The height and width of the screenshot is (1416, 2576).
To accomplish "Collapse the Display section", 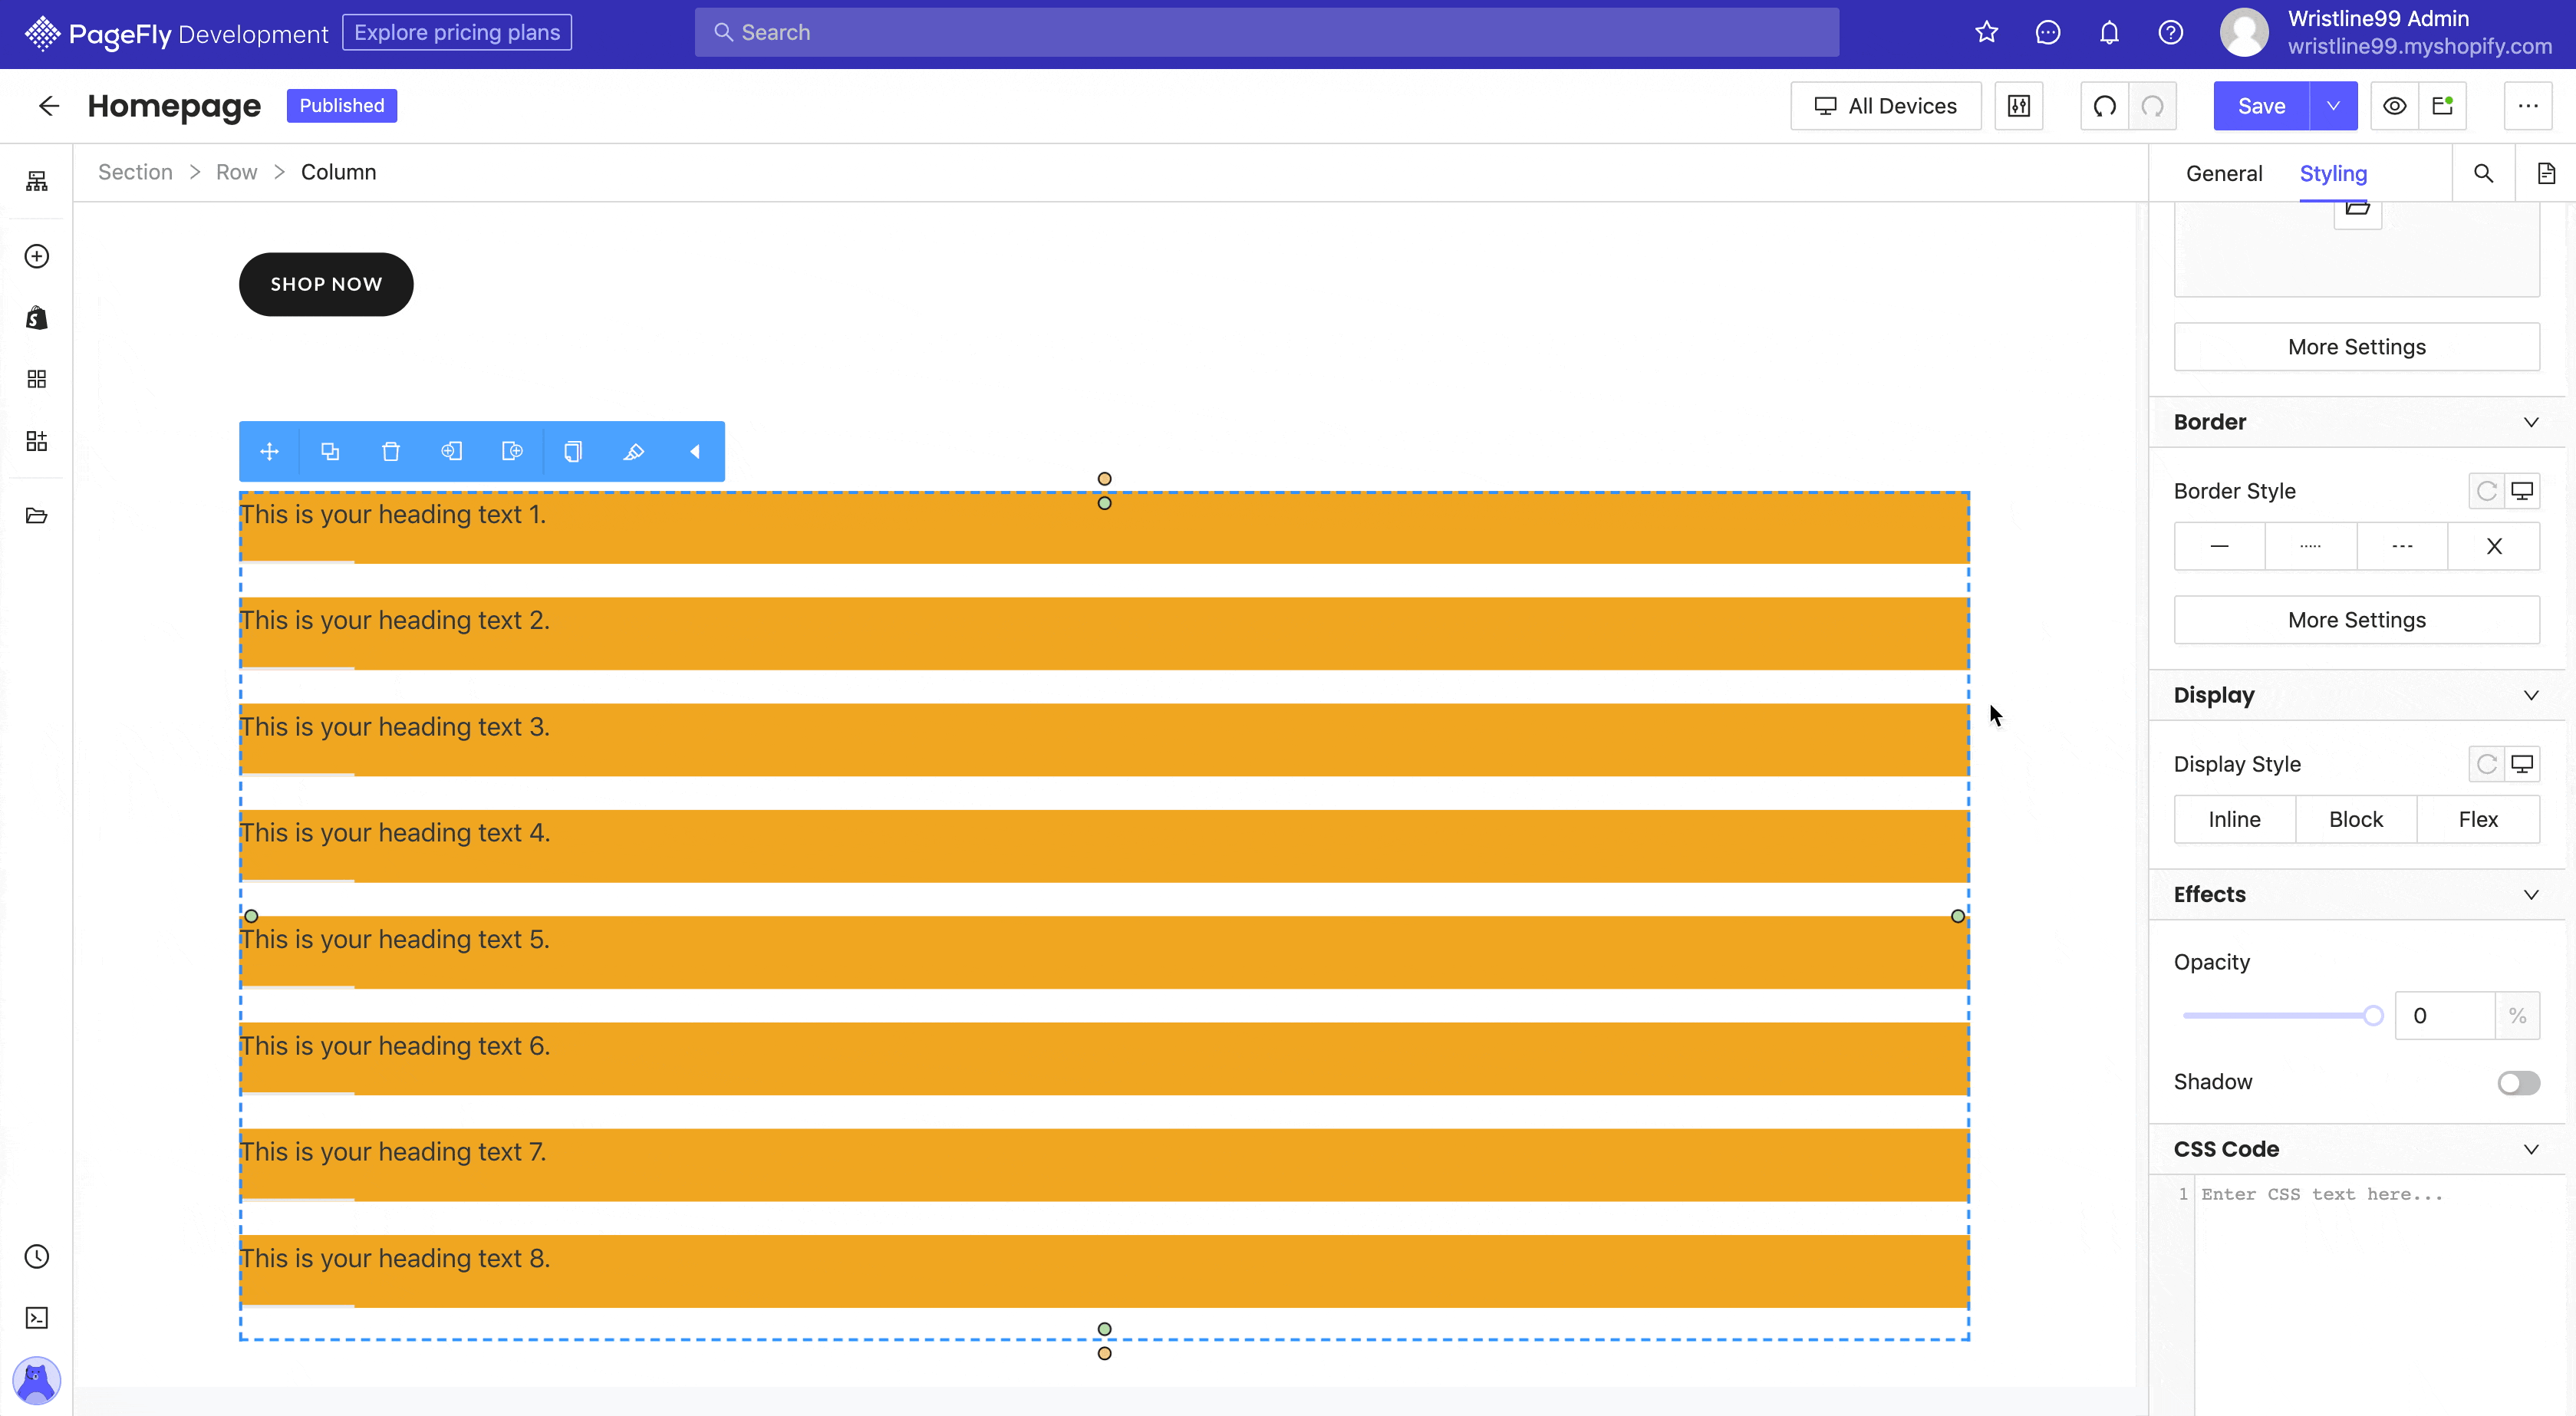I will [2531, 695].
